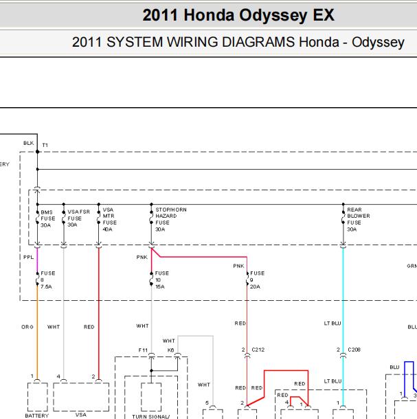Select the 'C212' connector label

point(258,350)
